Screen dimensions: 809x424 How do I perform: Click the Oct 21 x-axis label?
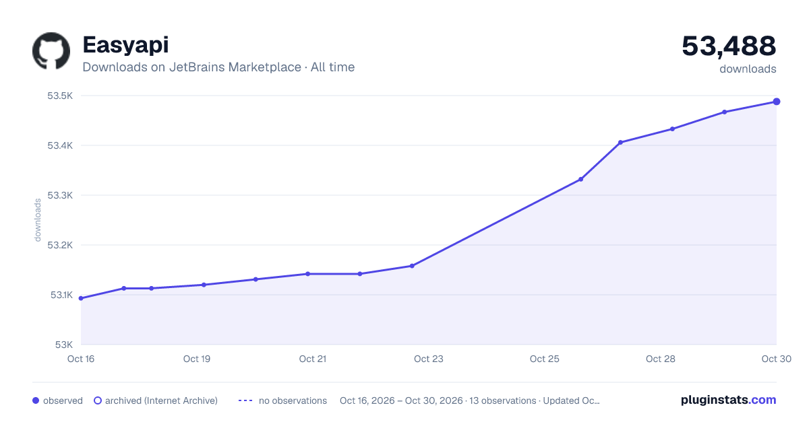click(x=313, y=359)
